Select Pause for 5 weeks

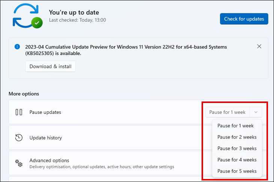[237, 171]
